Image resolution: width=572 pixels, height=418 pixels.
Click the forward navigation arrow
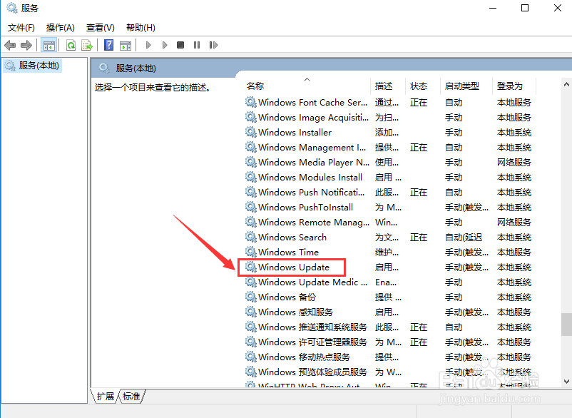(x=26, y=45)
